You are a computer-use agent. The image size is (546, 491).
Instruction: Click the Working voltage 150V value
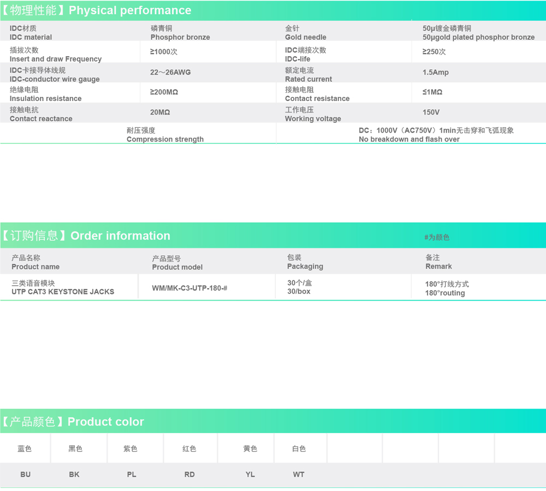(431, 112)
